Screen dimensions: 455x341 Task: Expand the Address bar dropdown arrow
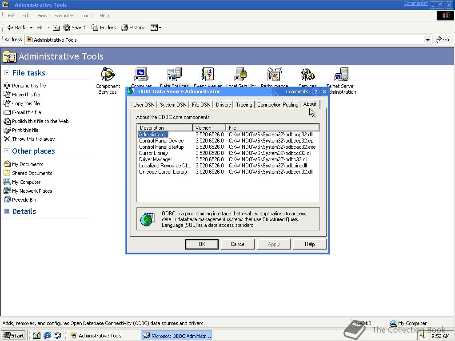coord(428,40)
